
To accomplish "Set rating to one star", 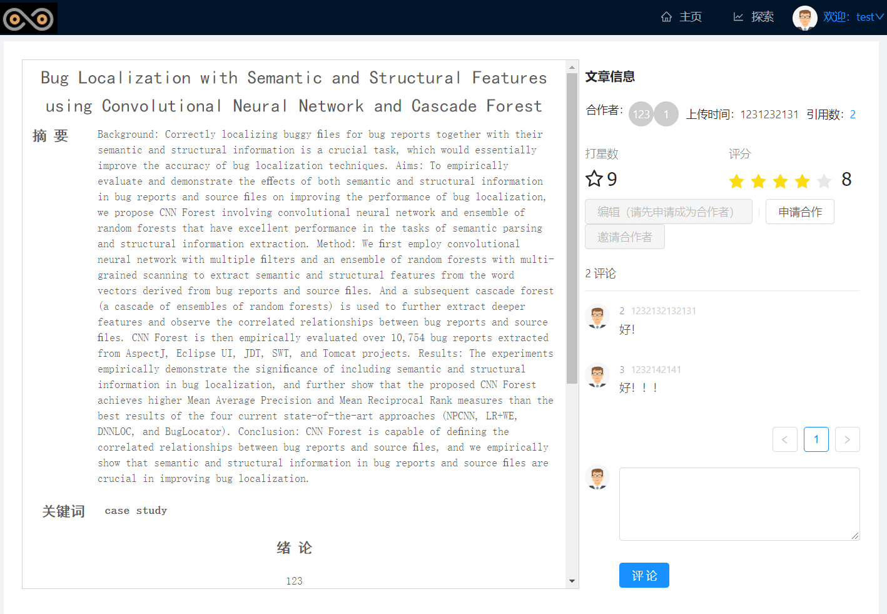I will (x=737, y=182).
